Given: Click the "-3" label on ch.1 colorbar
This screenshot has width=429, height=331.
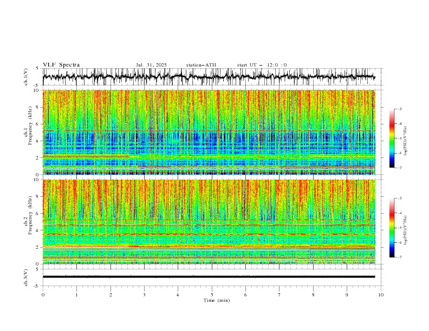Looking at the screenshot, I should coord(399,109).
